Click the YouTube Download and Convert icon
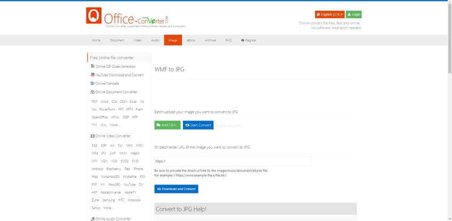 click(x=93, y=75)
